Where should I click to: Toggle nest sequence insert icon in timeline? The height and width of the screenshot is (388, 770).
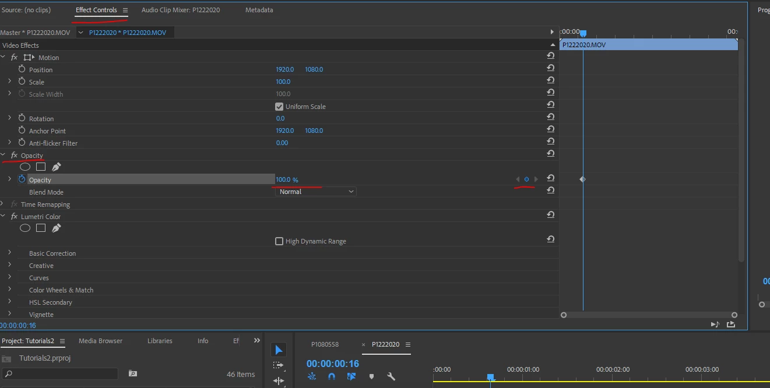pos(312,376)
